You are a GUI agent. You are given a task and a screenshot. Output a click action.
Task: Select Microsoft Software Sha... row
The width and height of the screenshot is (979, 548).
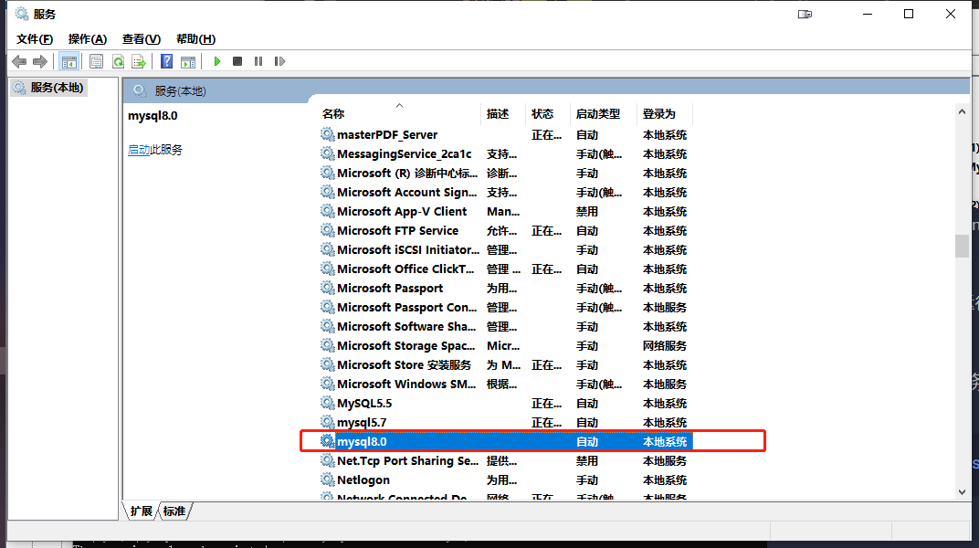[506, 326]
